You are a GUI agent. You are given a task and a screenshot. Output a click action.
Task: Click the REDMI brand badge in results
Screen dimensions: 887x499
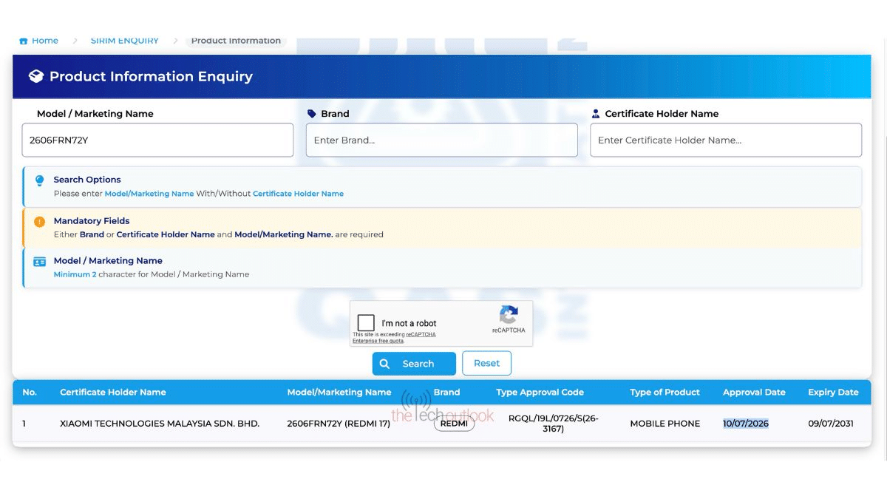pyautogui.click(x=454, y=424)
